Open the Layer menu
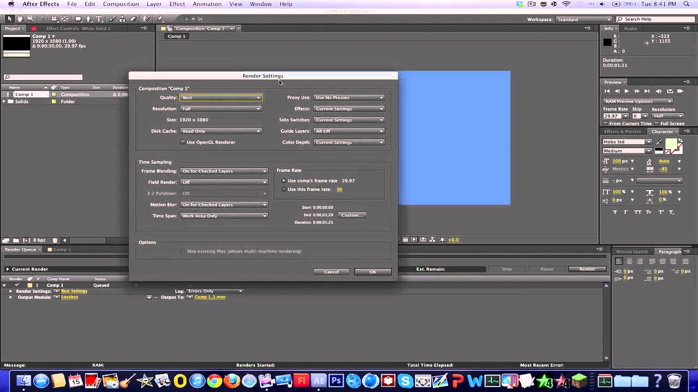This screenshot has width=698, height=392. tap(154, 4)
